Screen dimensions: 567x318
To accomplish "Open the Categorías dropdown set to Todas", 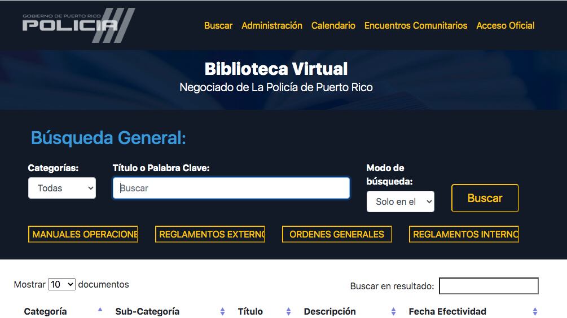I will click(62, 188).
